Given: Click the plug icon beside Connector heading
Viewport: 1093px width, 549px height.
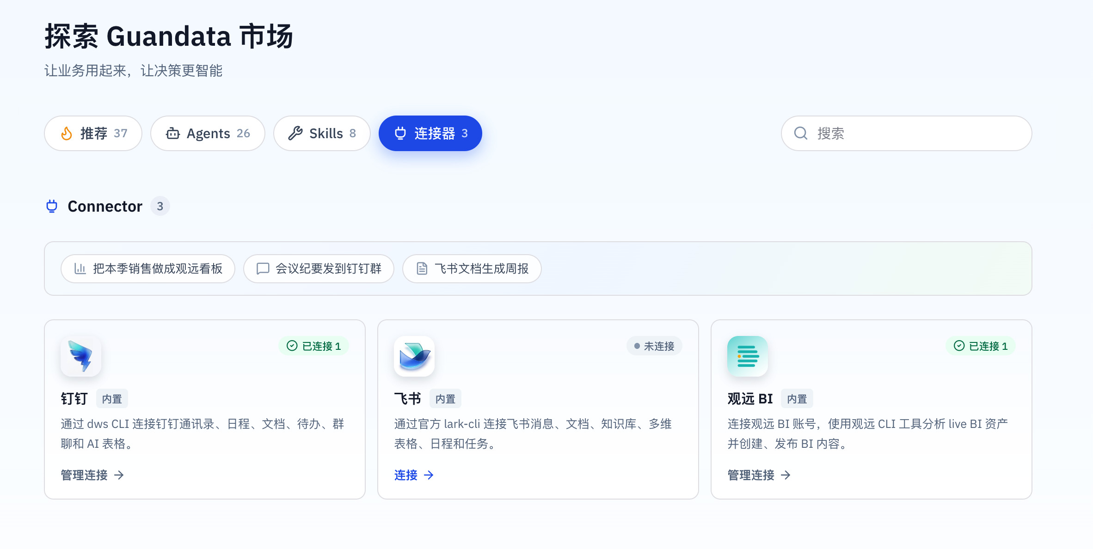Looking at the screenshot, I should click(52, 206).
